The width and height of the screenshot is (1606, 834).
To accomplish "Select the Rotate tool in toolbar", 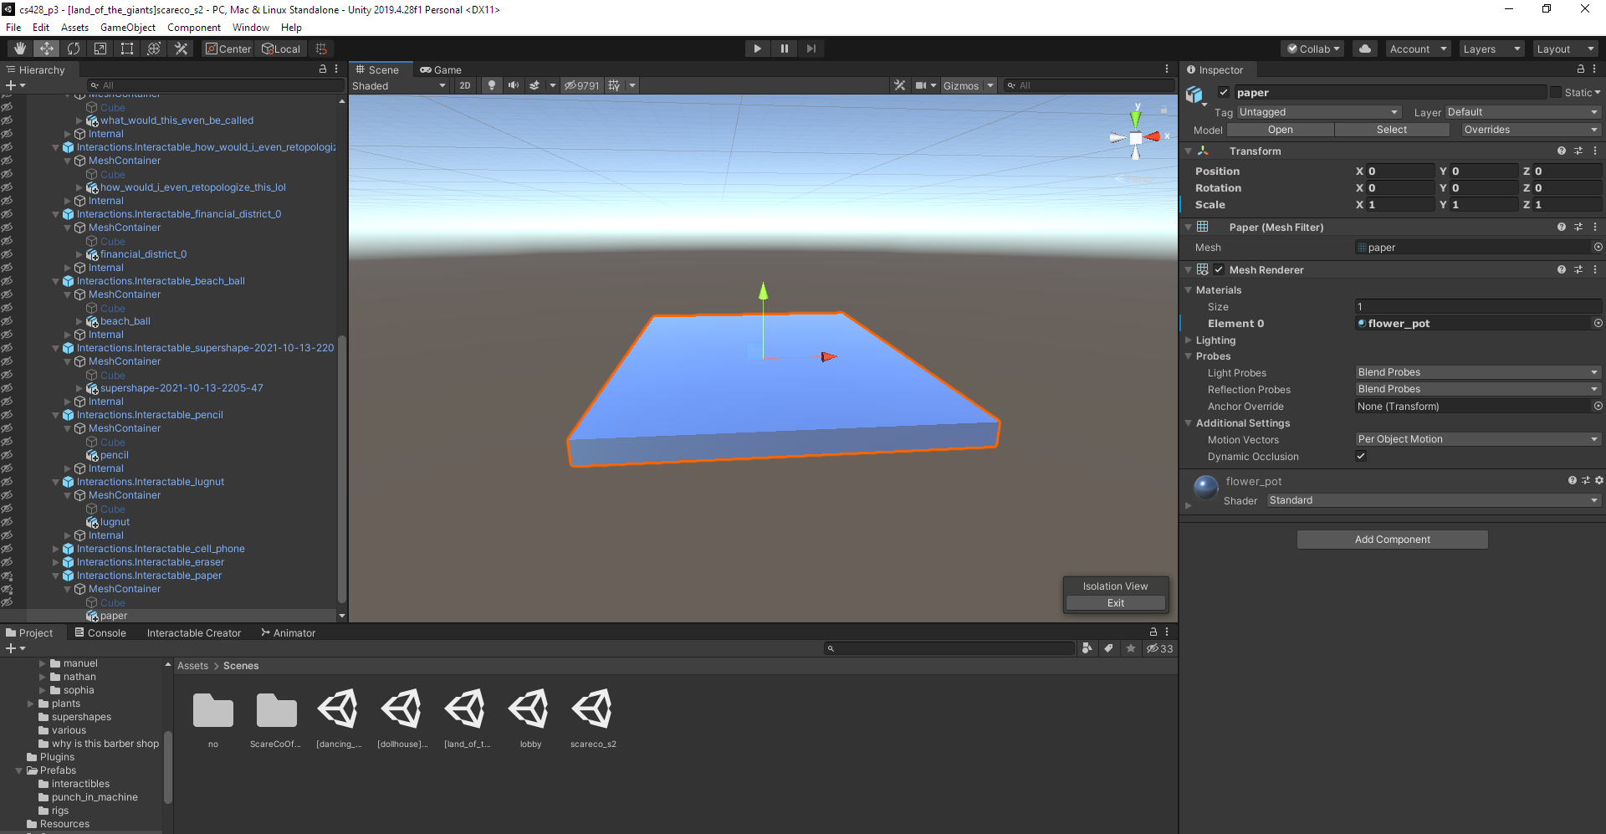I will [x=74, y=49].
